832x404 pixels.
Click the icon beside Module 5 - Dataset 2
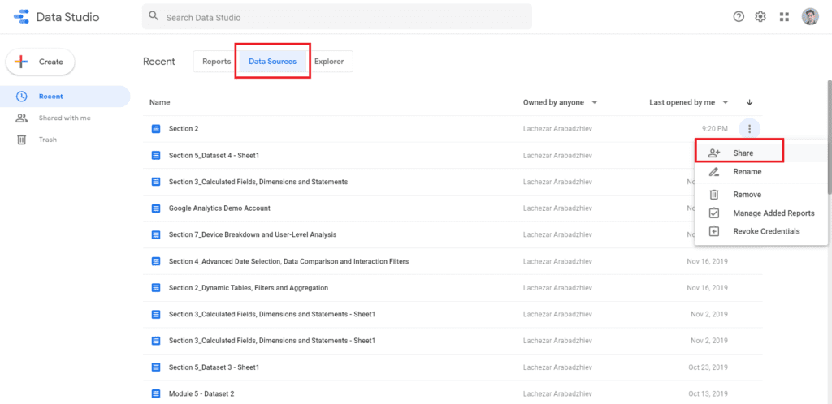coord(155,393)
